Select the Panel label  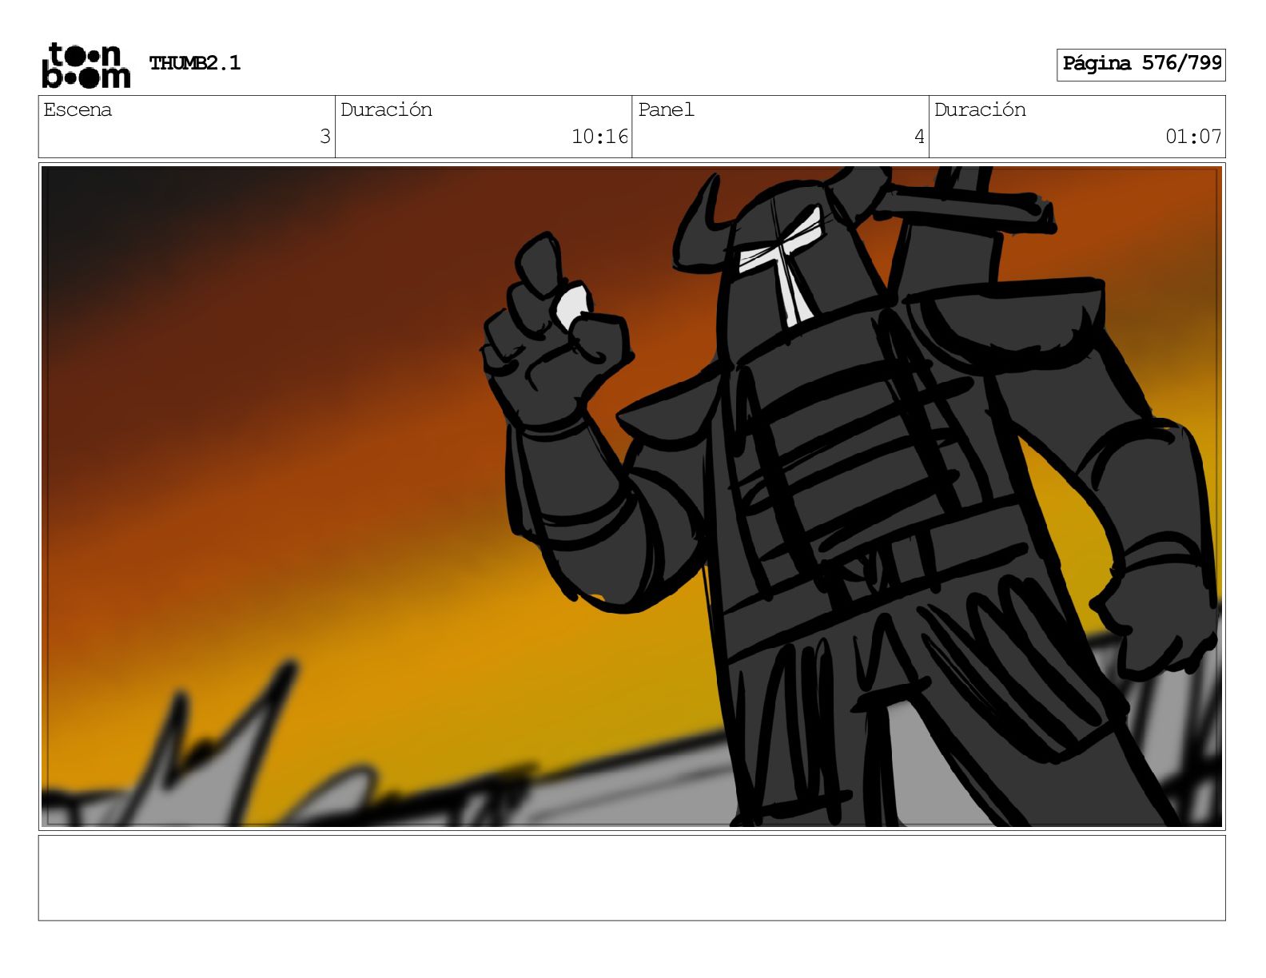point(666,109)
